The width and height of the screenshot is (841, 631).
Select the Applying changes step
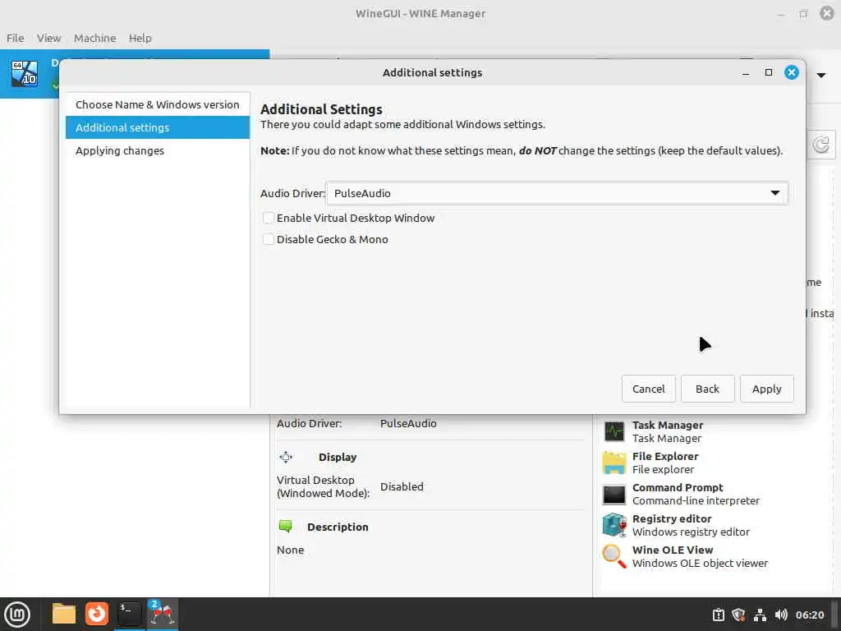[x=158, y=151]
